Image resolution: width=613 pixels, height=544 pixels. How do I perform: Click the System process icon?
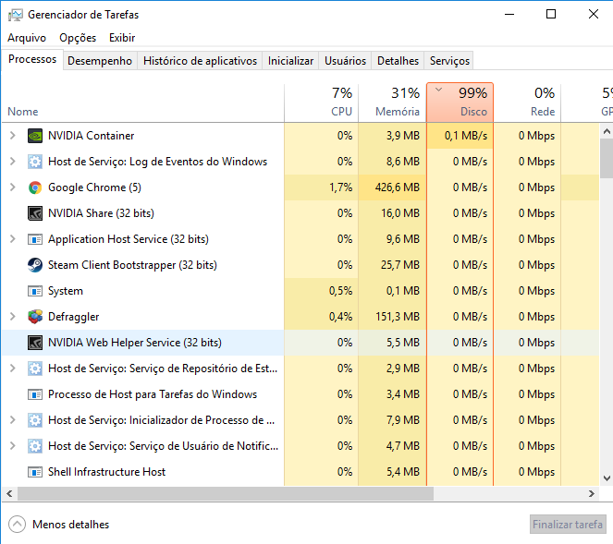[x=35, y=291]
